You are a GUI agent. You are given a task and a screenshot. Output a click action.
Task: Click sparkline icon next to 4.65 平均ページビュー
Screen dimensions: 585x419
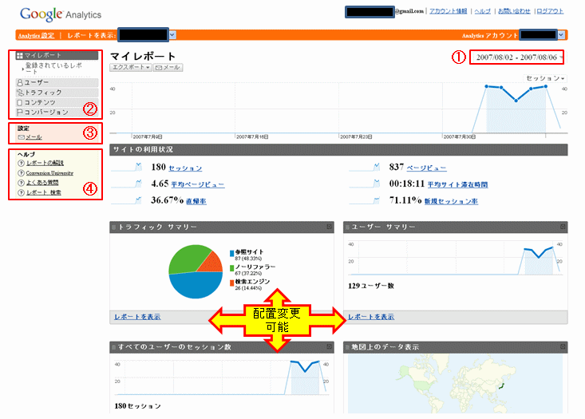126,184
